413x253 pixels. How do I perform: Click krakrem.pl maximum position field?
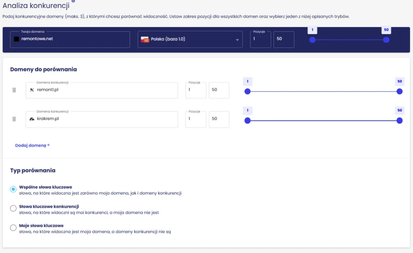(219, 119)
